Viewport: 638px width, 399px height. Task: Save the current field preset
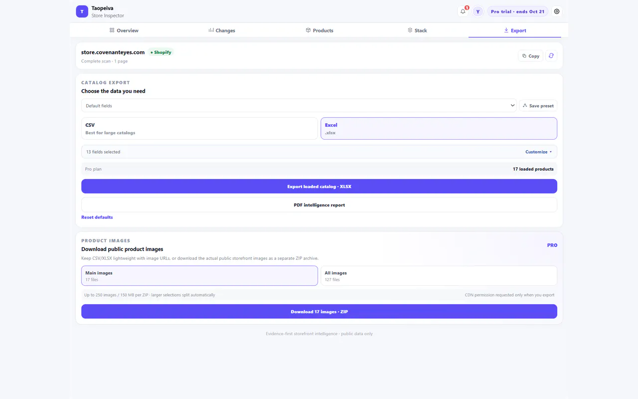[x=538, y=106]
